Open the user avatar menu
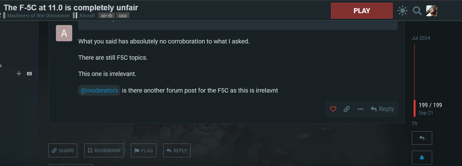 click(x=432, y=11)
